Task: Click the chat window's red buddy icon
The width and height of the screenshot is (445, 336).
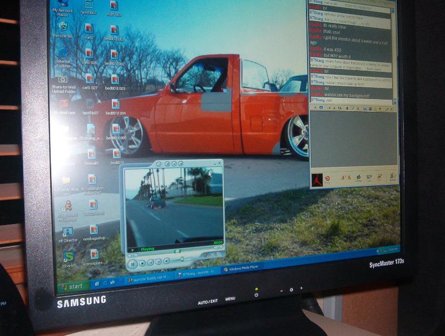Action: (x=318, y=180)
